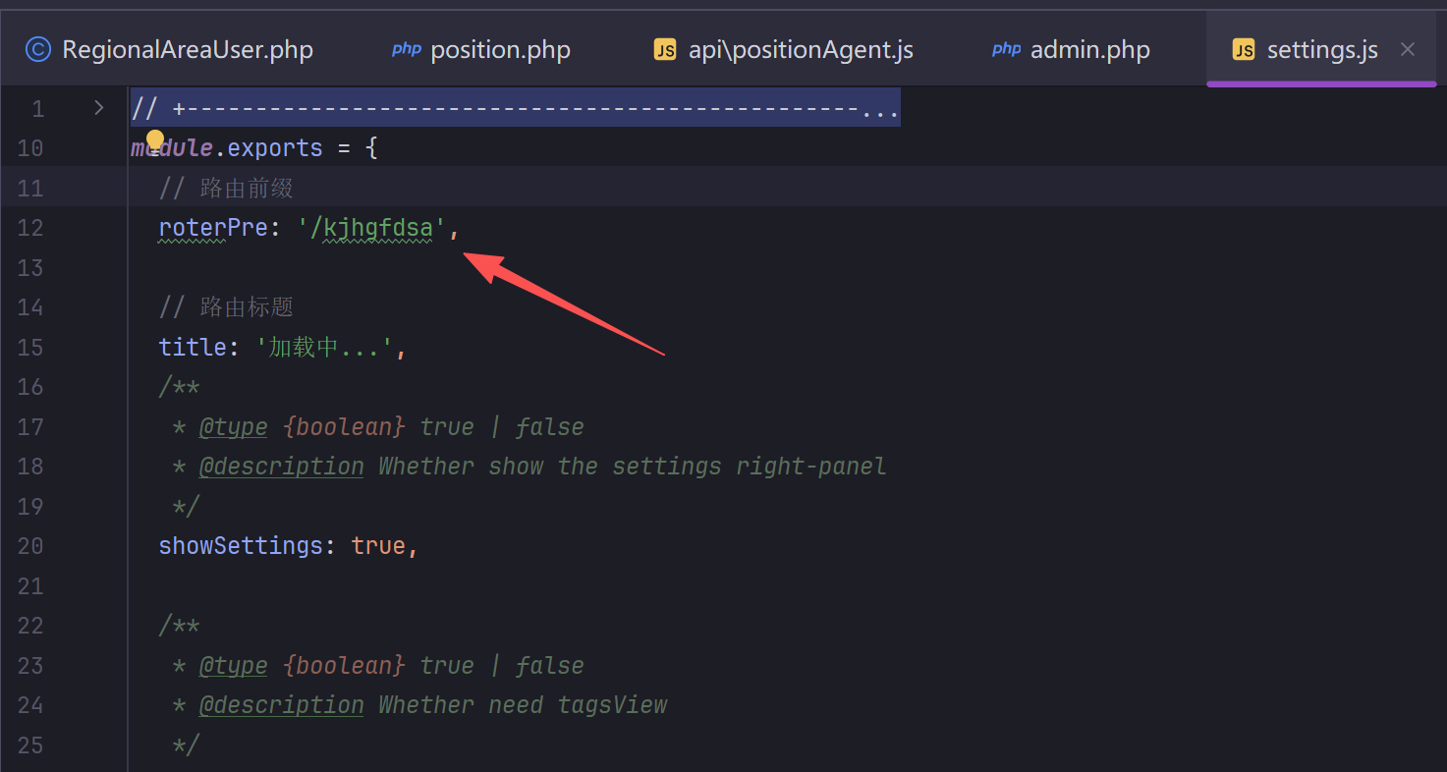Click the JS icon on api\positionAgent.js tab

tap(665, 49)
